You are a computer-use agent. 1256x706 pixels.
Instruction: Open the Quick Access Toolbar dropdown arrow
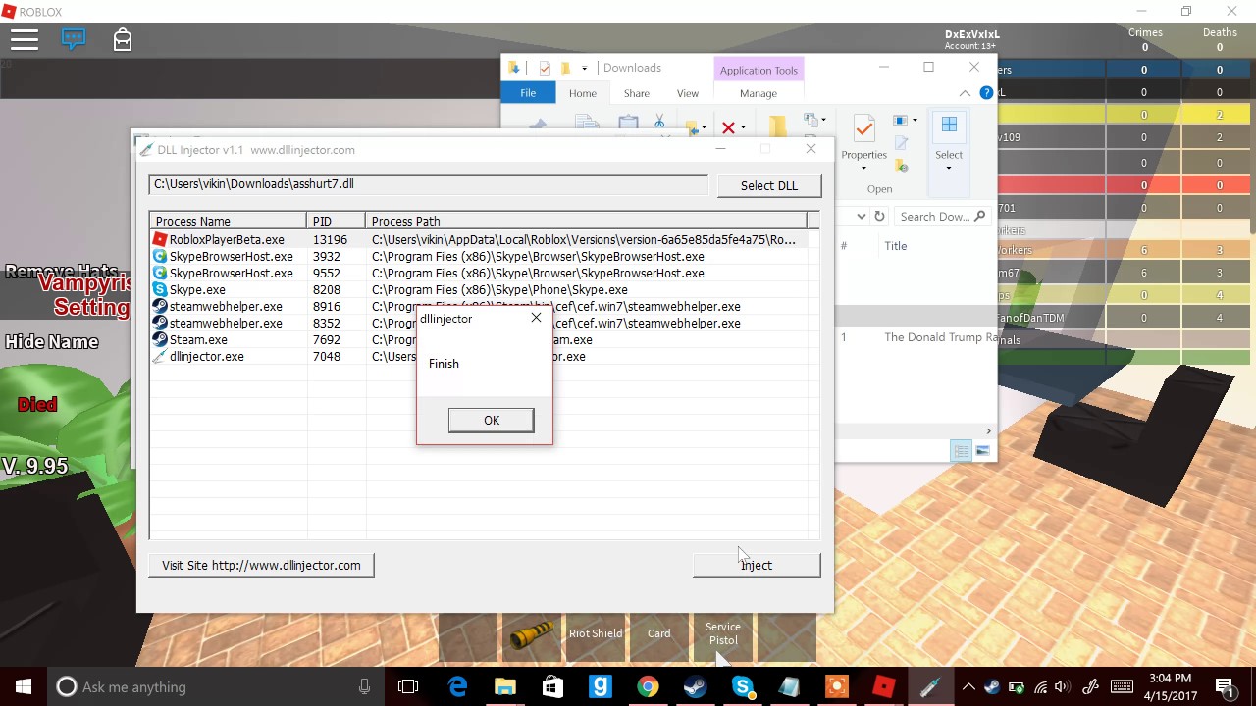(584, 68)
